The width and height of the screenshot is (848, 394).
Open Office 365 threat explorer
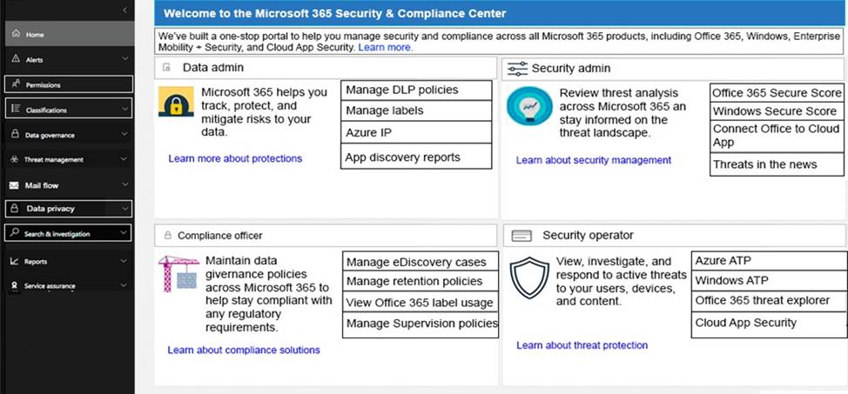769,301
